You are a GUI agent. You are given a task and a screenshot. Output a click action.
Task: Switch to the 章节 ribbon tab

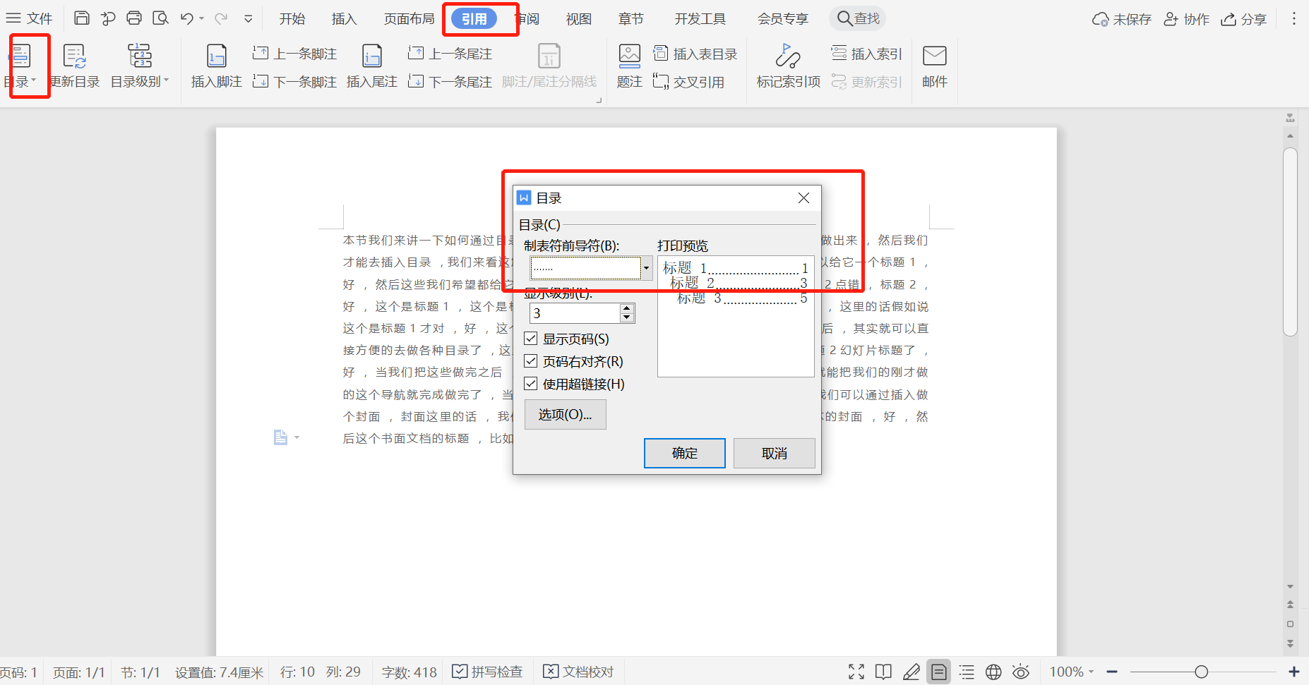(x=630, y=19)
